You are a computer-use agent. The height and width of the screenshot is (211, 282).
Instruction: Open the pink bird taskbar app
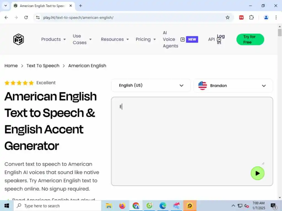pyautogui.click(x=176, y=206)
